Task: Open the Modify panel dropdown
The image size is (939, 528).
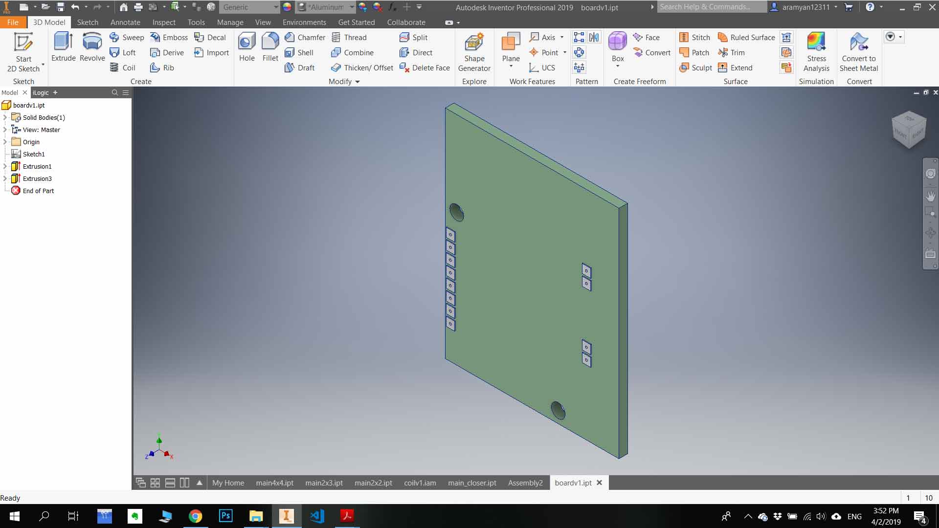Action: click(357, 82)
